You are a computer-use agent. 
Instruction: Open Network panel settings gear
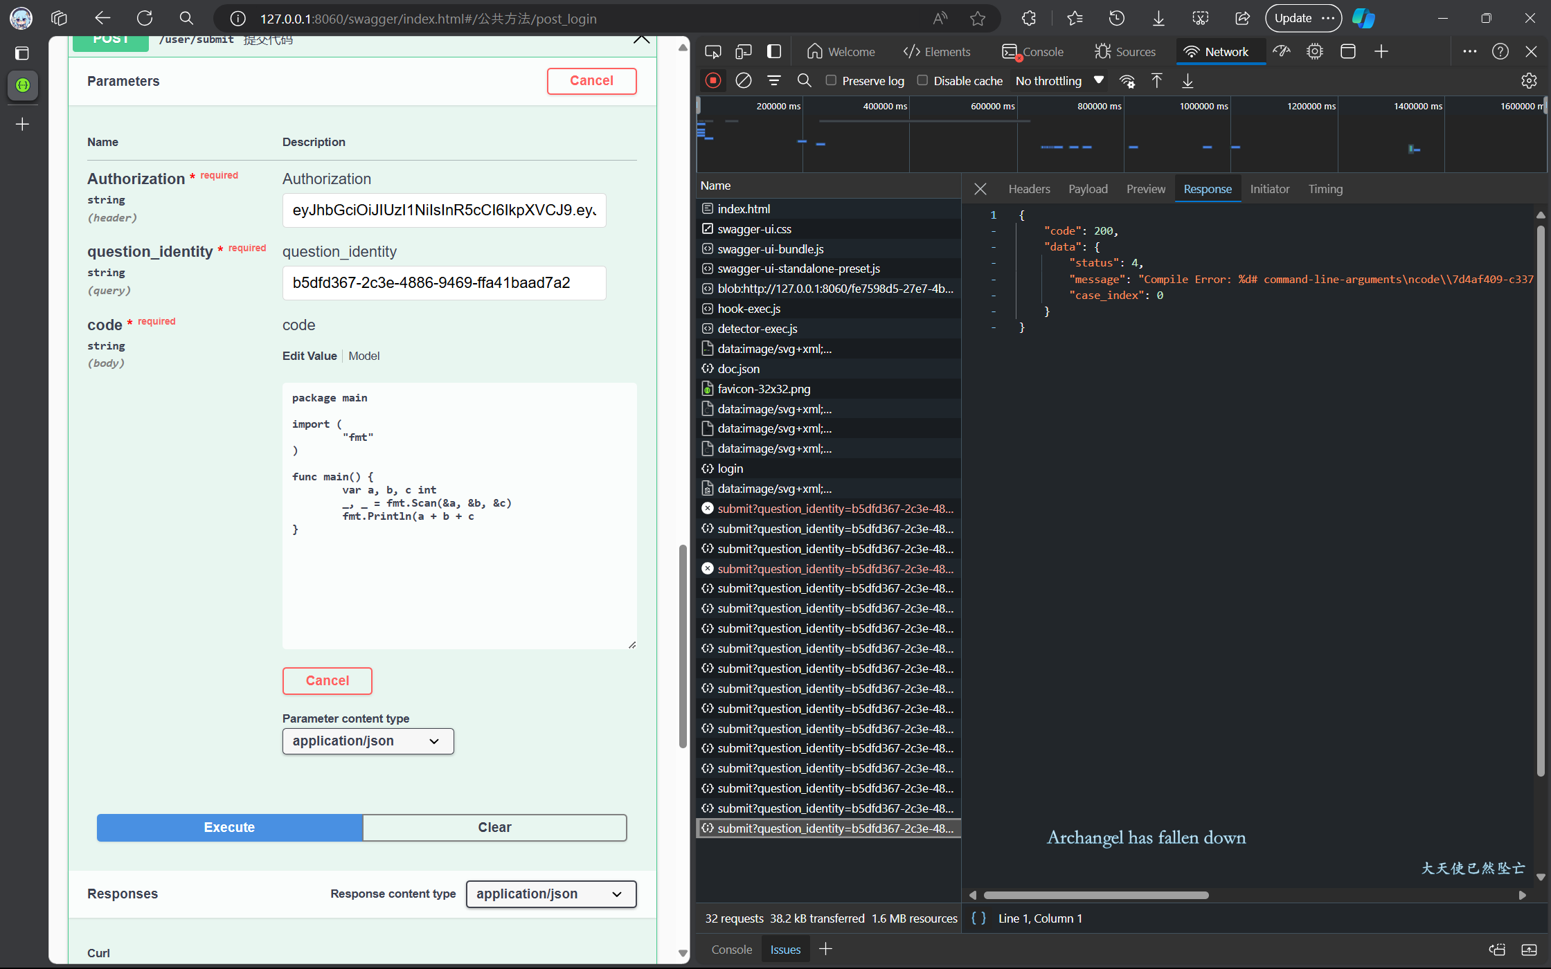tap(1529, 81)
